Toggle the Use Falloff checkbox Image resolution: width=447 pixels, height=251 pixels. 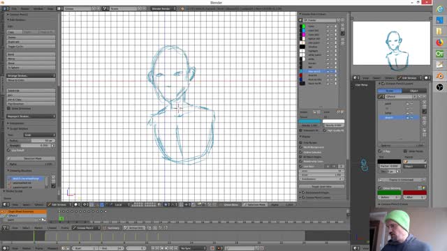[8, 151]
